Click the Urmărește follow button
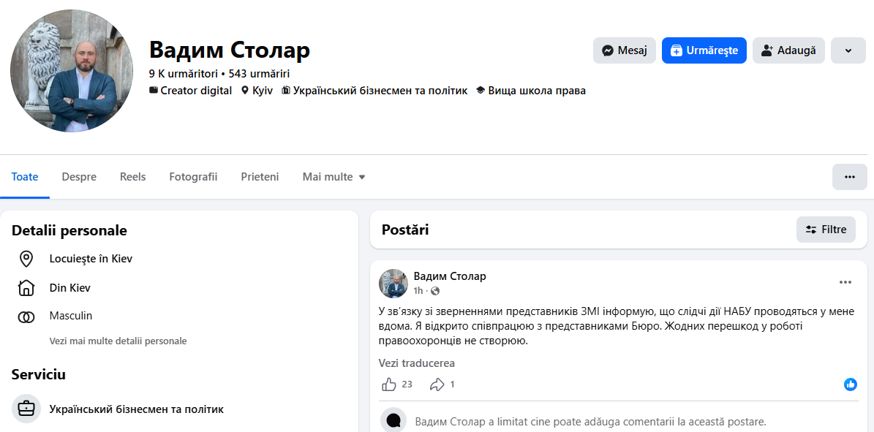The height and width of the screenshot is (432, 874). coord(704,50)
